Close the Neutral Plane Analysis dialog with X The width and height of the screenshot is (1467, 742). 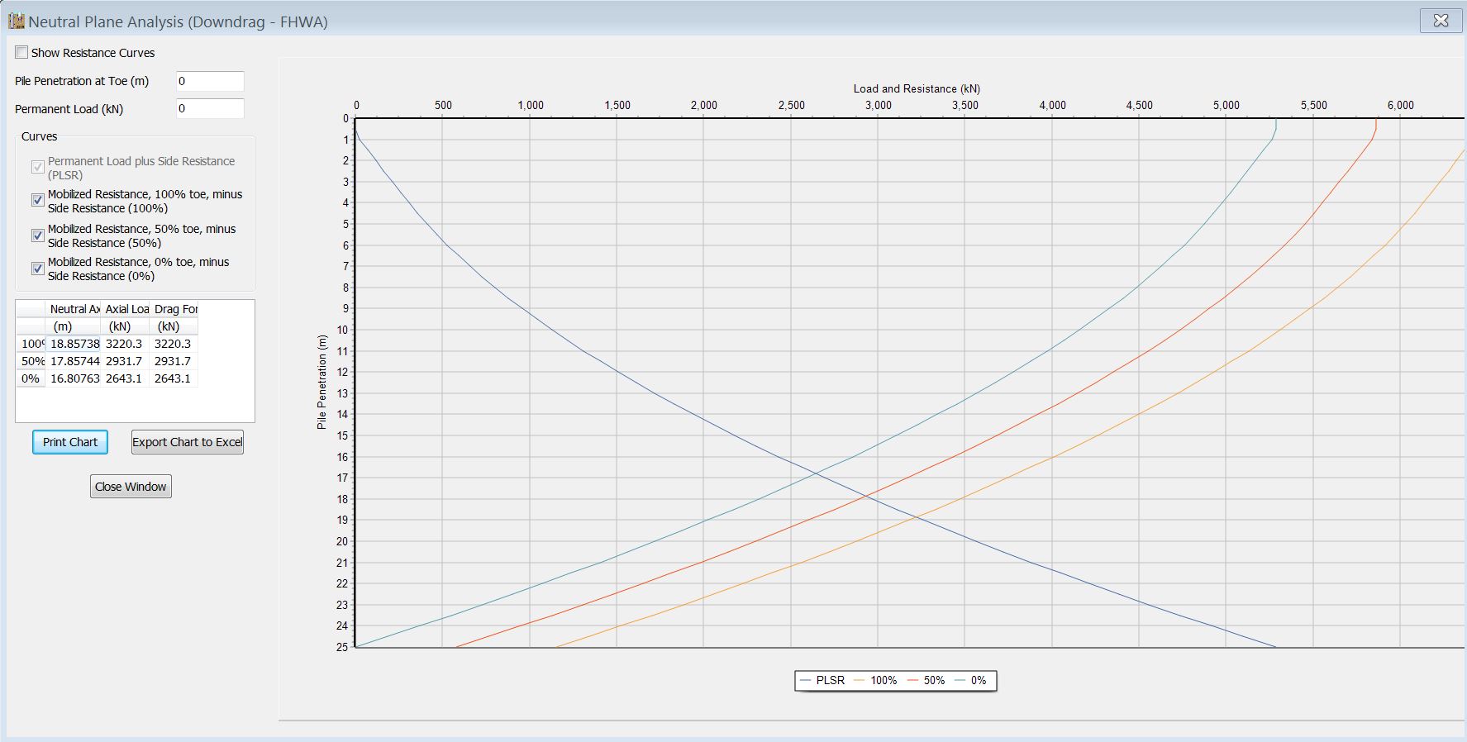1441,21
